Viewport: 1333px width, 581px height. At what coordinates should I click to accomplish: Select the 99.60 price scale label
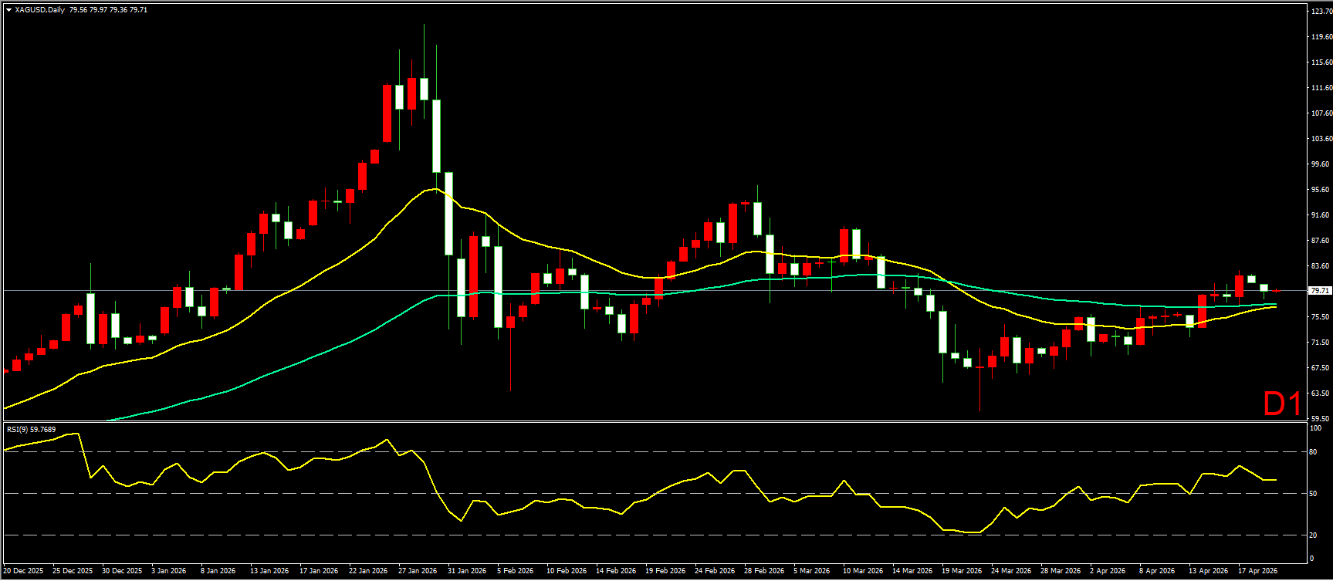coord(1321,164)
